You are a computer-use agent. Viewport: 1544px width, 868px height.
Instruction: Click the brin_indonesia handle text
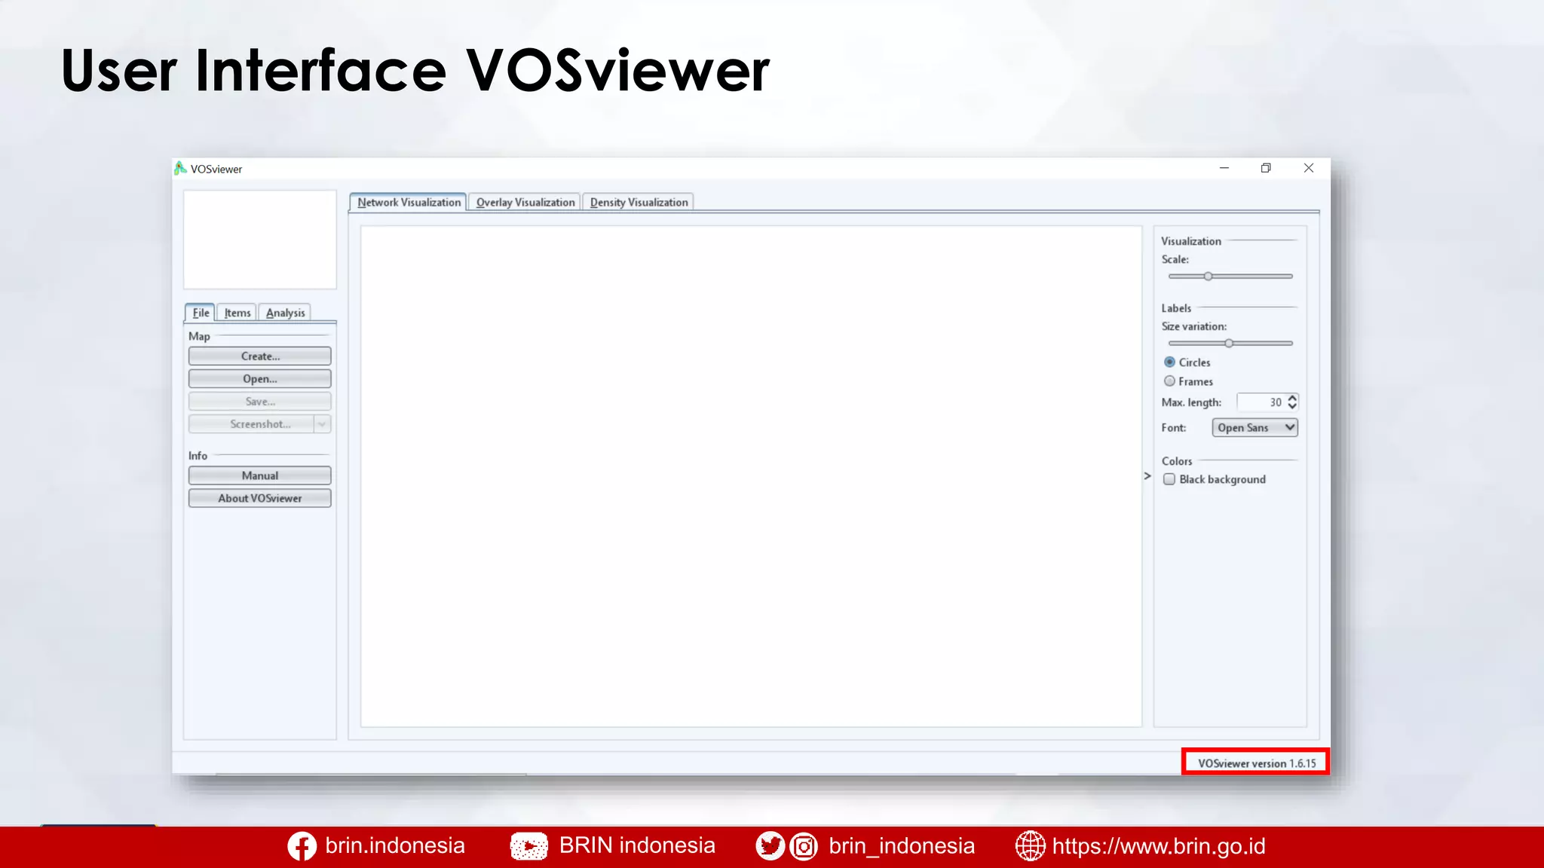(x=902, y=846)
